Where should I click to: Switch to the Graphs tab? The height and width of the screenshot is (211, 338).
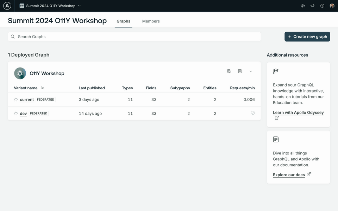pos(124,21)
